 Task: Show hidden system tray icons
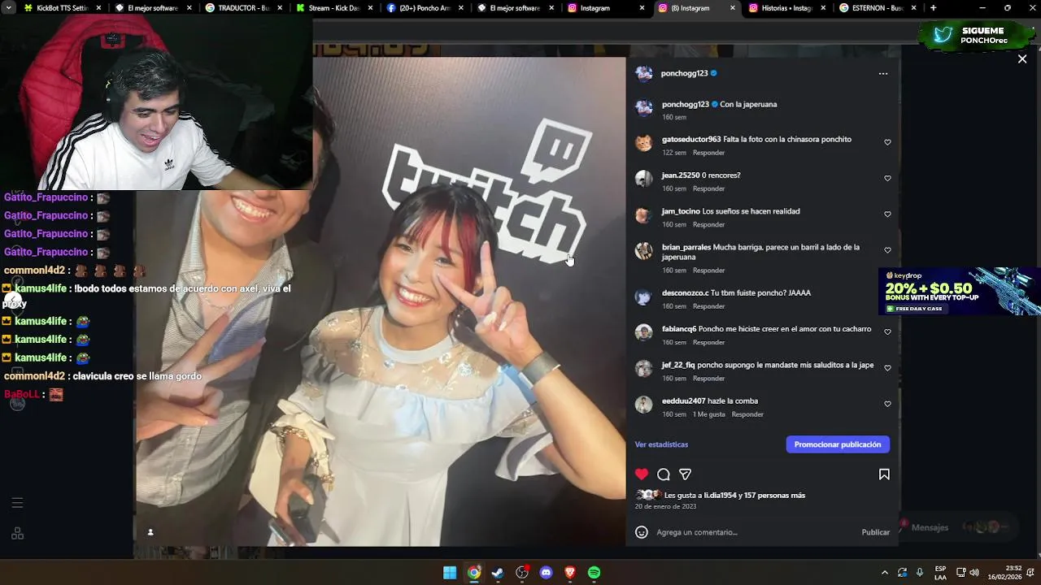(x=885, y=573)
